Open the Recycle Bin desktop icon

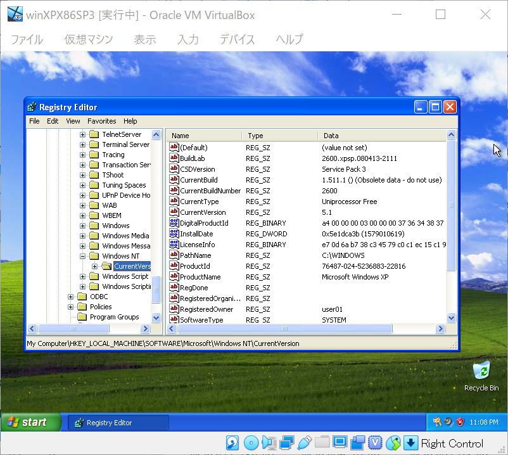481,370
